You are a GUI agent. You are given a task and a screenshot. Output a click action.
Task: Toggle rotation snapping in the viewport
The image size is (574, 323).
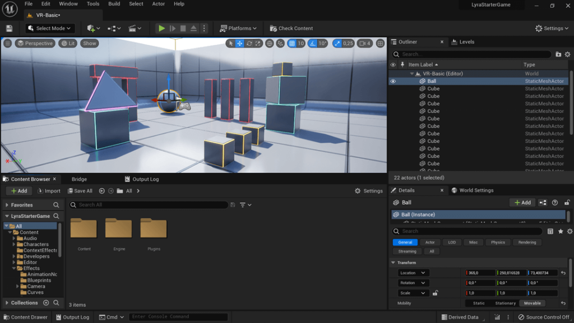click(312, 43)
